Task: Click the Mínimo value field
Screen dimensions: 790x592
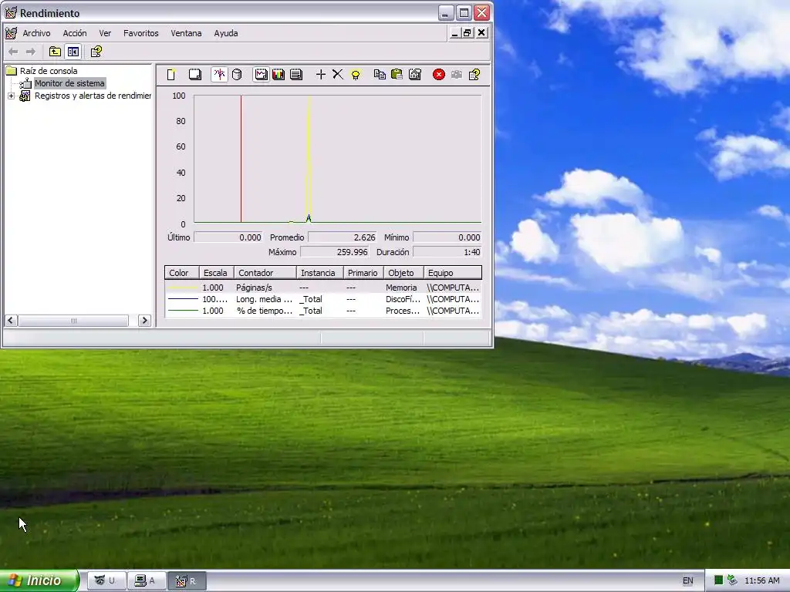Action: click(x=447, y=237)
